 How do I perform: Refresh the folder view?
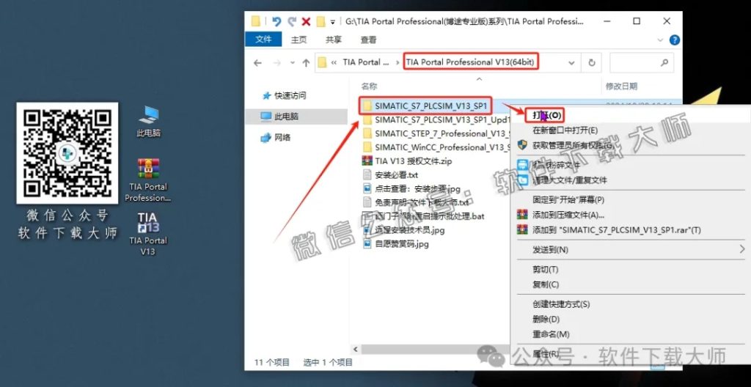coord(592,63)
